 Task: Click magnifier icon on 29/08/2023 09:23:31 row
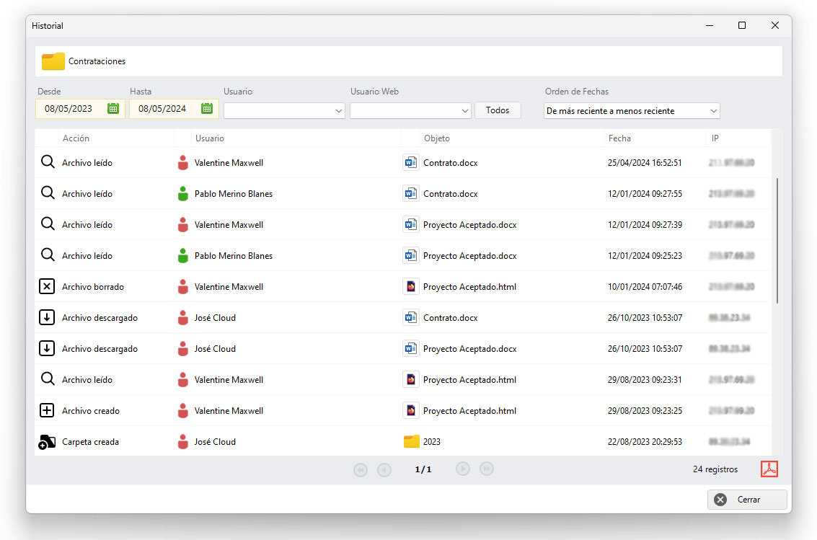pyautogui.click(x=48, y=379)
